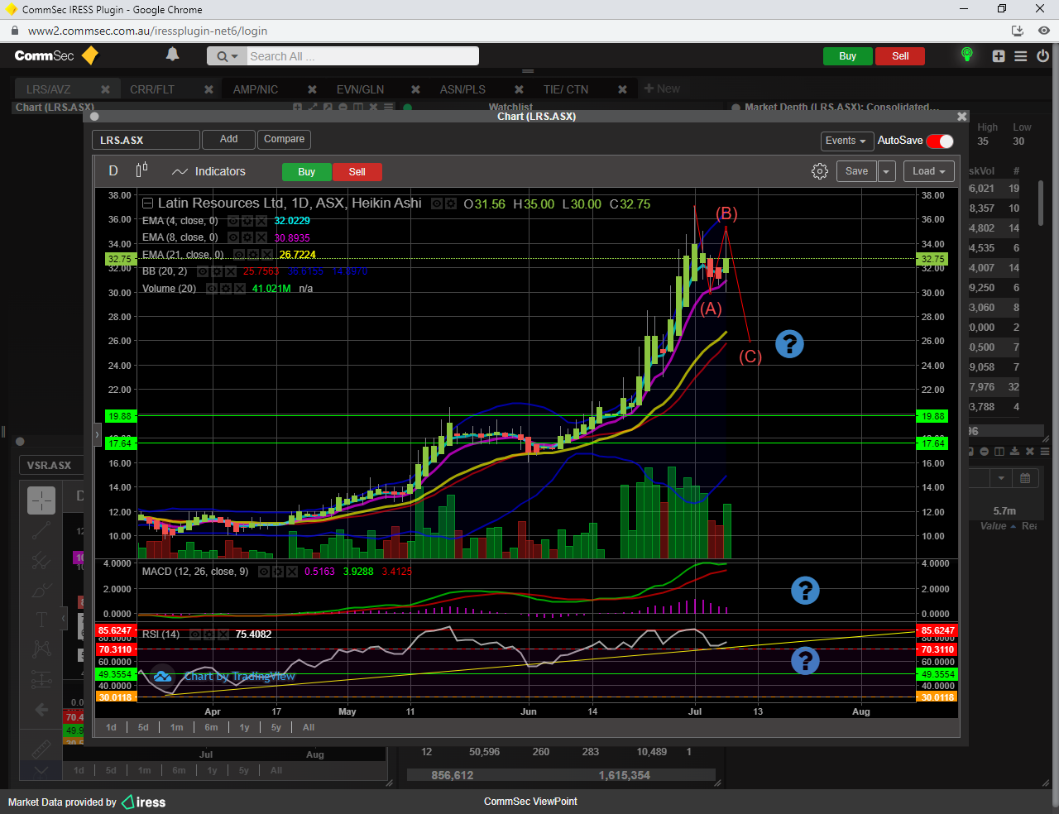
Task: Remove the MACD indicator
Action: (x=293, y=572)
